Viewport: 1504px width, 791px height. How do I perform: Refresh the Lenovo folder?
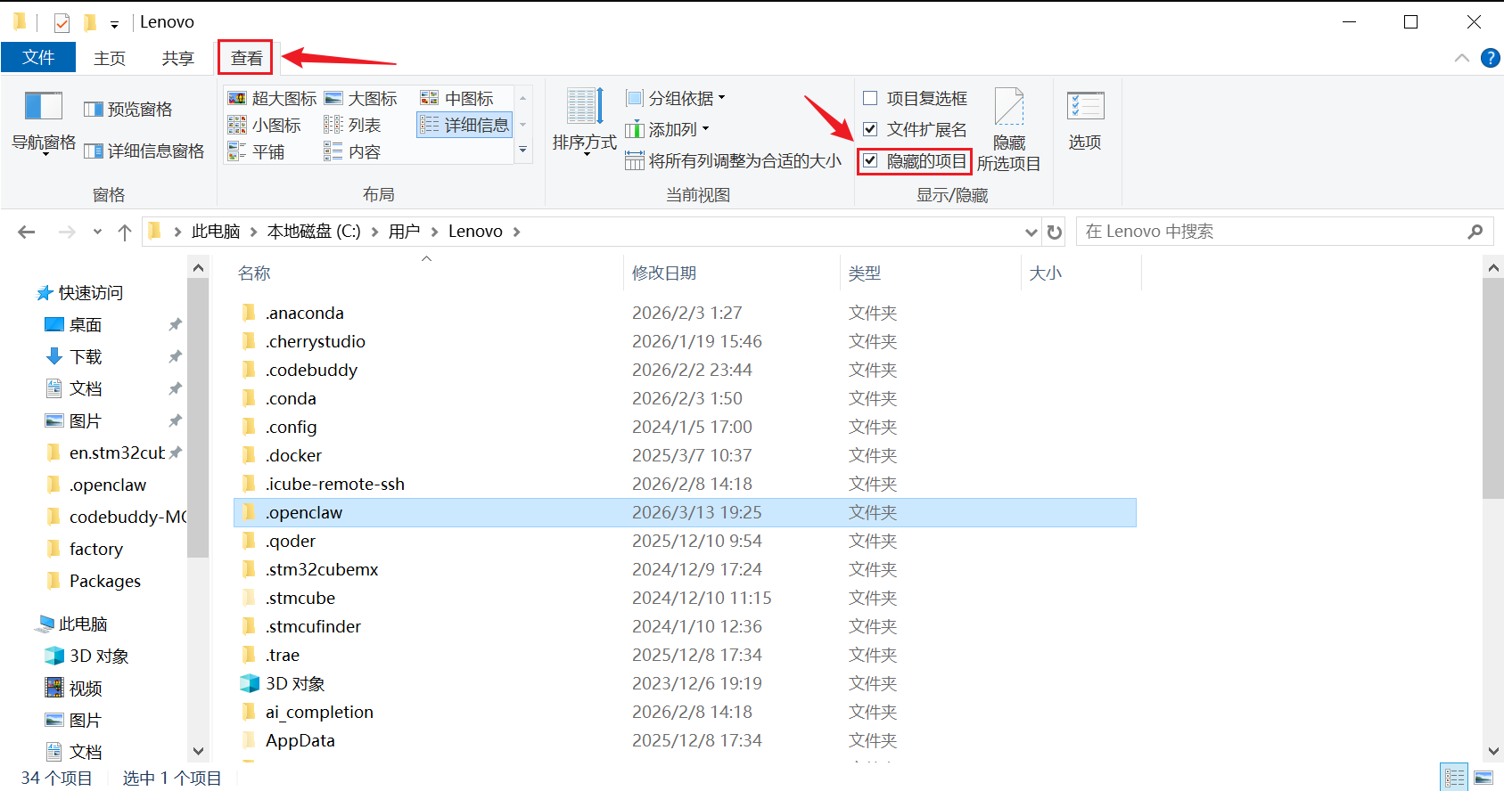tap(1055, 232)
